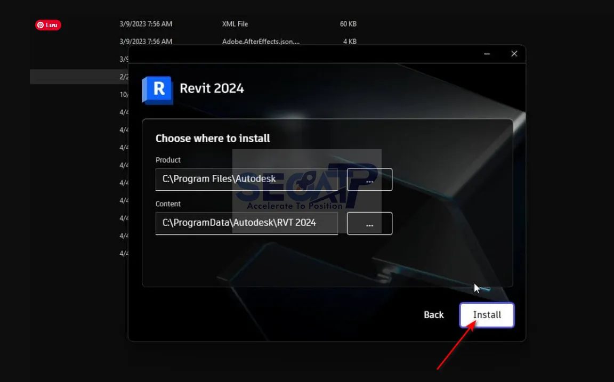Go Back to the previous installer step
Image resolution: width=614 pixels, height=382 pixels.
point(433,314)
